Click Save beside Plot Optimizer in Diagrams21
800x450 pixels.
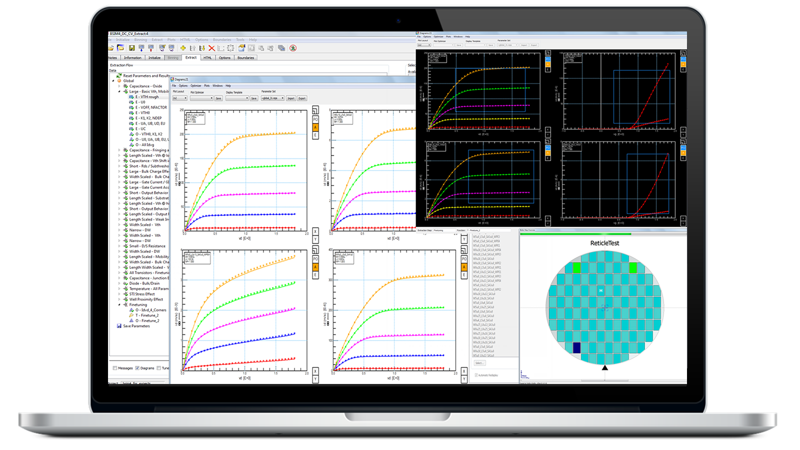218,98
